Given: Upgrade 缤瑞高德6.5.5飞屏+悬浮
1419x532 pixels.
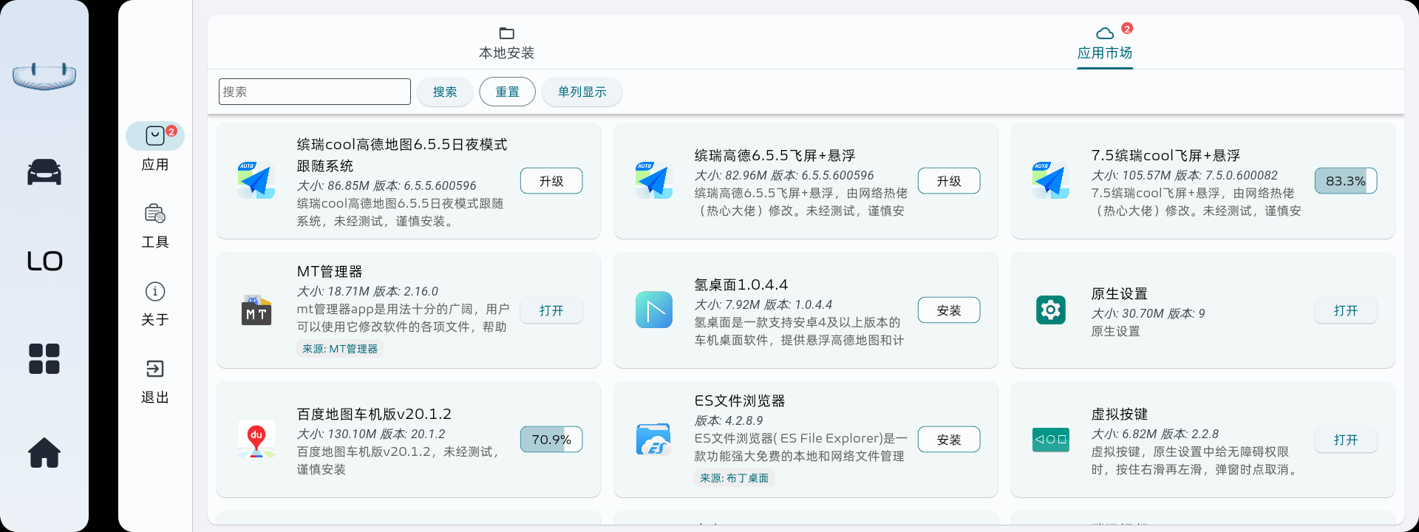Looking at the screenshot, I should pos(948,181).
